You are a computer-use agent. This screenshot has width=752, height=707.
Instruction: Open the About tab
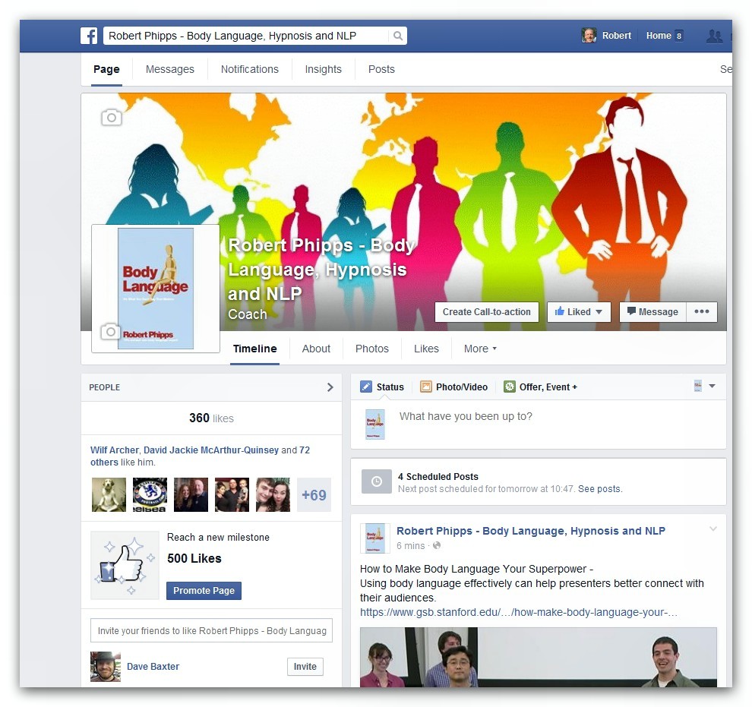(x=316, y=349)
